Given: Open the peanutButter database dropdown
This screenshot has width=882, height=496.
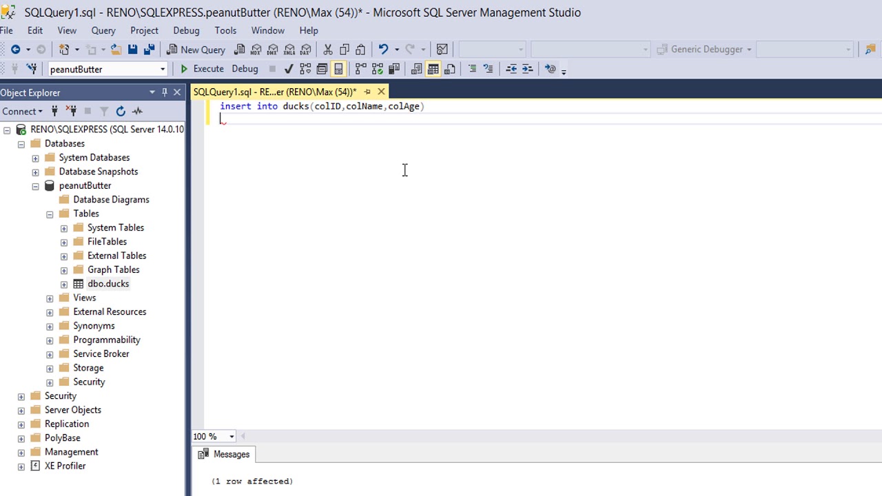Looking at the screenshot, I should 163,70.
